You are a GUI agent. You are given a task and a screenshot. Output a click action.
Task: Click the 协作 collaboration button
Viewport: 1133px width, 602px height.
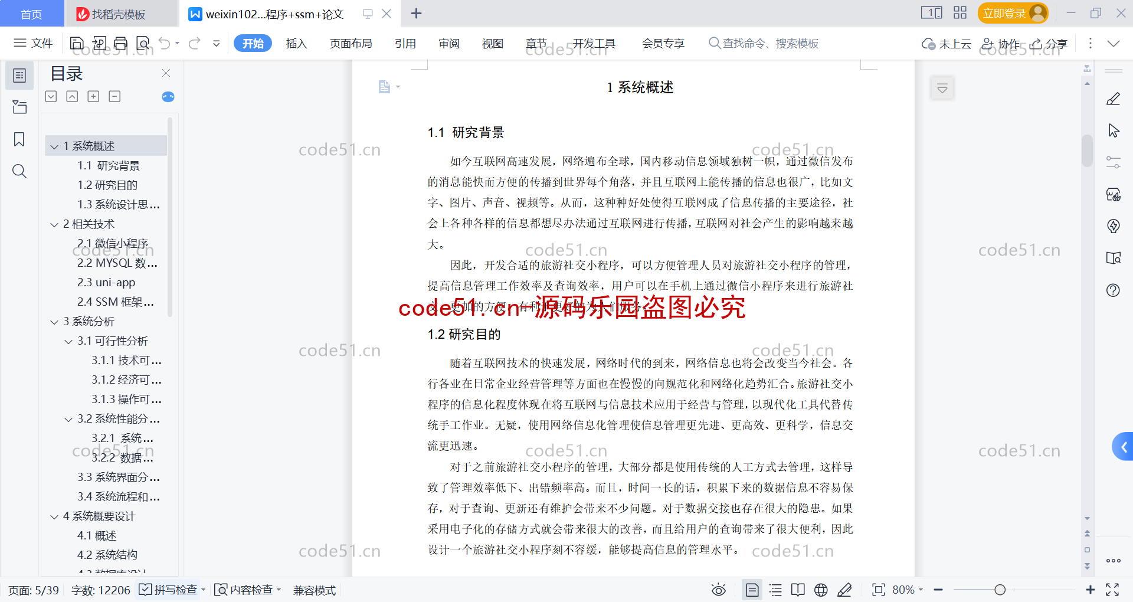click(x=1000, y=44)
